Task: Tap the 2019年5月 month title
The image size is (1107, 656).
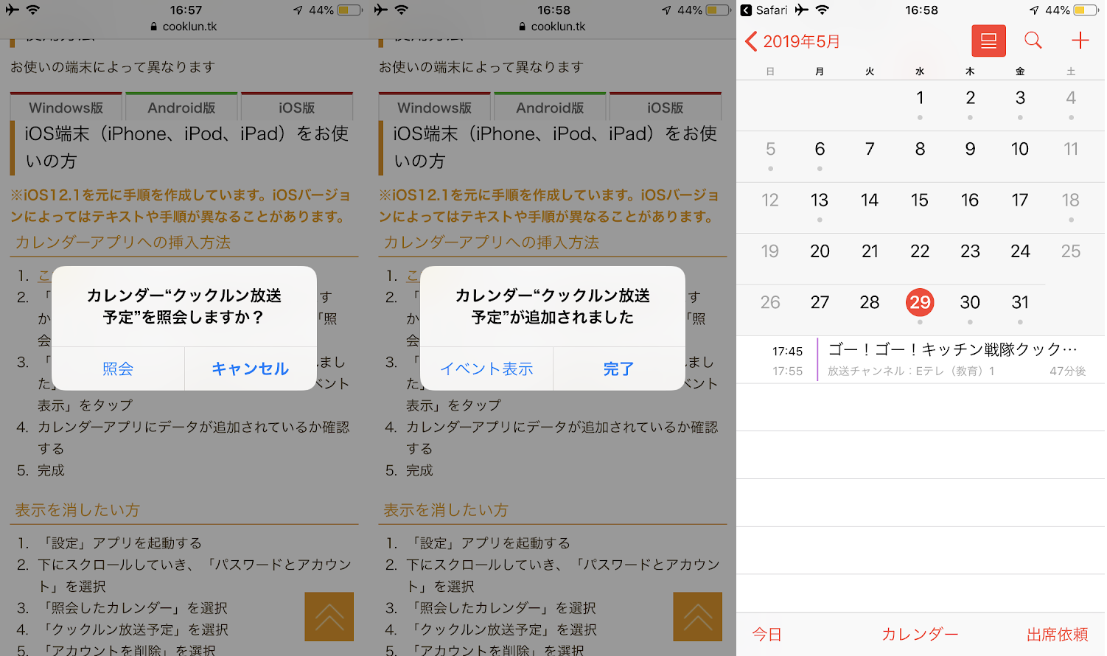Action: tap(801, 41)
